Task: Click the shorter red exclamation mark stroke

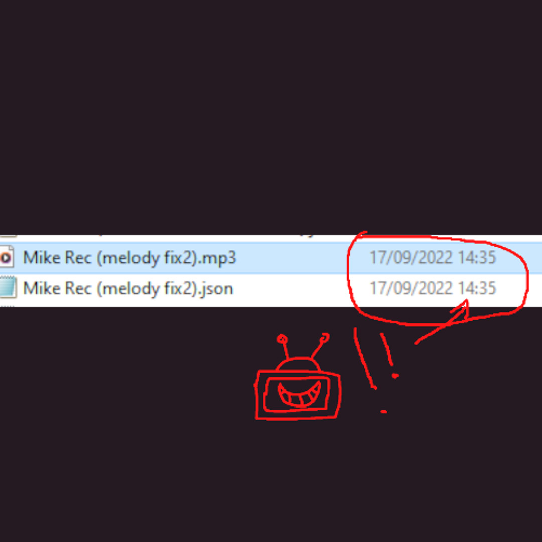Action: click(387, 349)
